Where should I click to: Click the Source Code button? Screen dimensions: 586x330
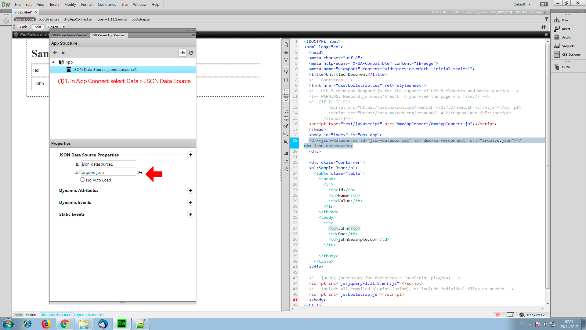click(25, 19)
